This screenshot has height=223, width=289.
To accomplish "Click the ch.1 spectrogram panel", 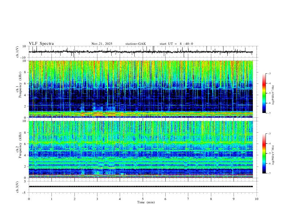I will pos(141,89).
